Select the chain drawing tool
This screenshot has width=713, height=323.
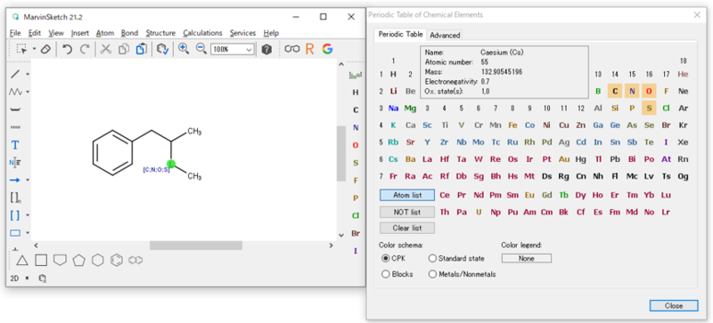point(15,92)
